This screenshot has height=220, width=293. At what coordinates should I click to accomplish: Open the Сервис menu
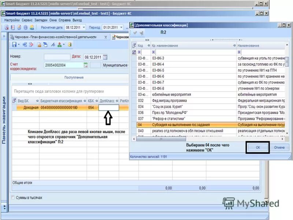[27, 20]
